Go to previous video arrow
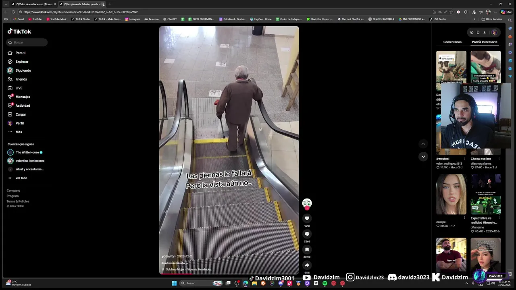 pos(423,144)
